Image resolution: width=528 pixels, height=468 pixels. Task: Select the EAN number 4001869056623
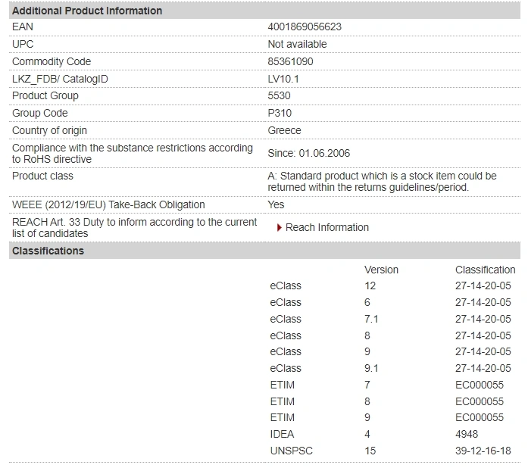(x=305, y=27)
